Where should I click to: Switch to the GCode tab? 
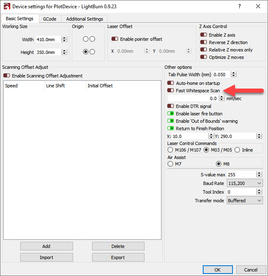click(x=50, y=19)
